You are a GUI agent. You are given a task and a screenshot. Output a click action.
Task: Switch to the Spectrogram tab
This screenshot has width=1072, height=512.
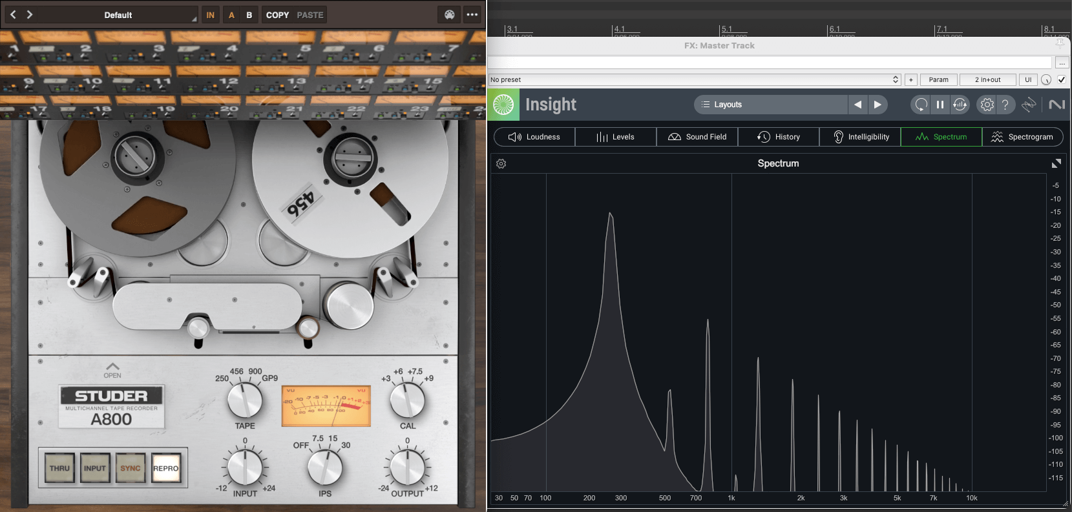(1022, 137)
